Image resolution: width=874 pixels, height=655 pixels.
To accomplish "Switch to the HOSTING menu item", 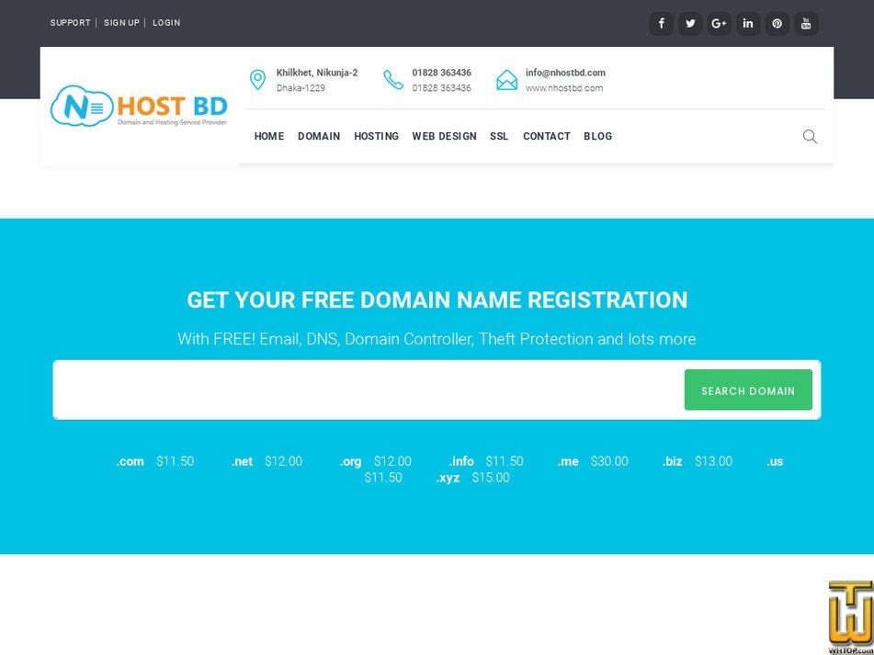I will point(376,136).
